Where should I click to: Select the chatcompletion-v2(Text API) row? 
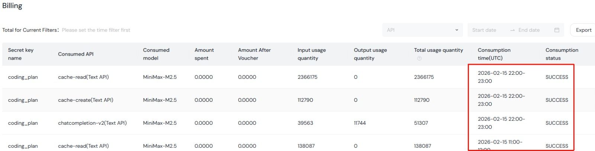tap(92, 123)
